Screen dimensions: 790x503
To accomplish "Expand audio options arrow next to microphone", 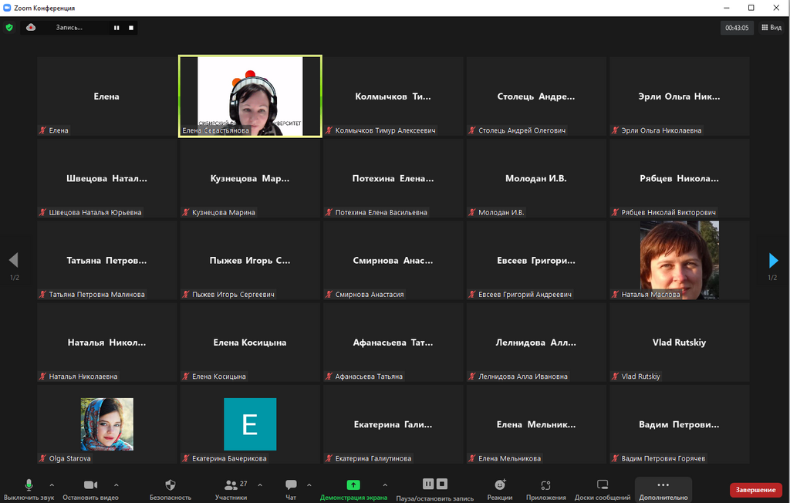I will [52, 484].
